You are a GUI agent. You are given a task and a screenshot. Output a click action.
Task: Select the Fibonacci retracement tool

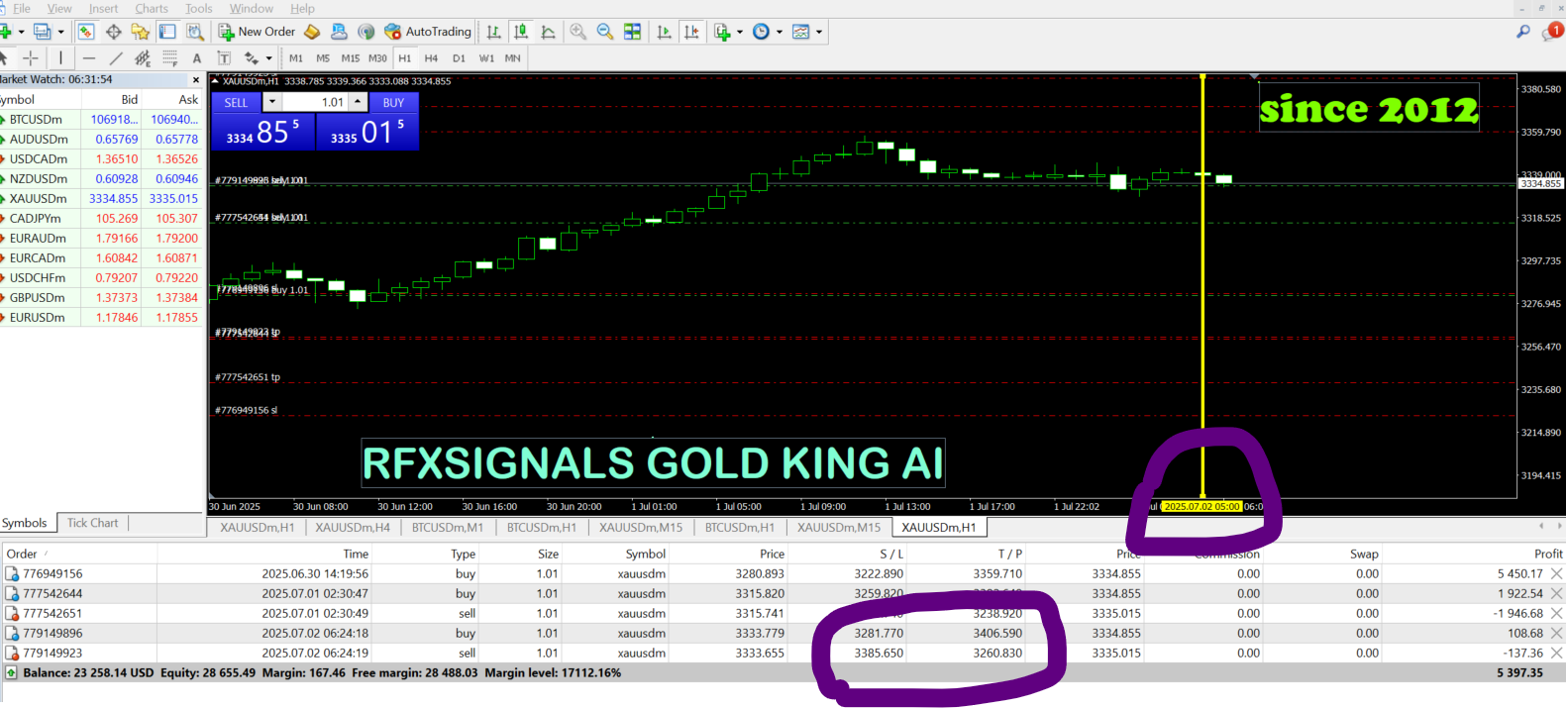coord(170,57)
